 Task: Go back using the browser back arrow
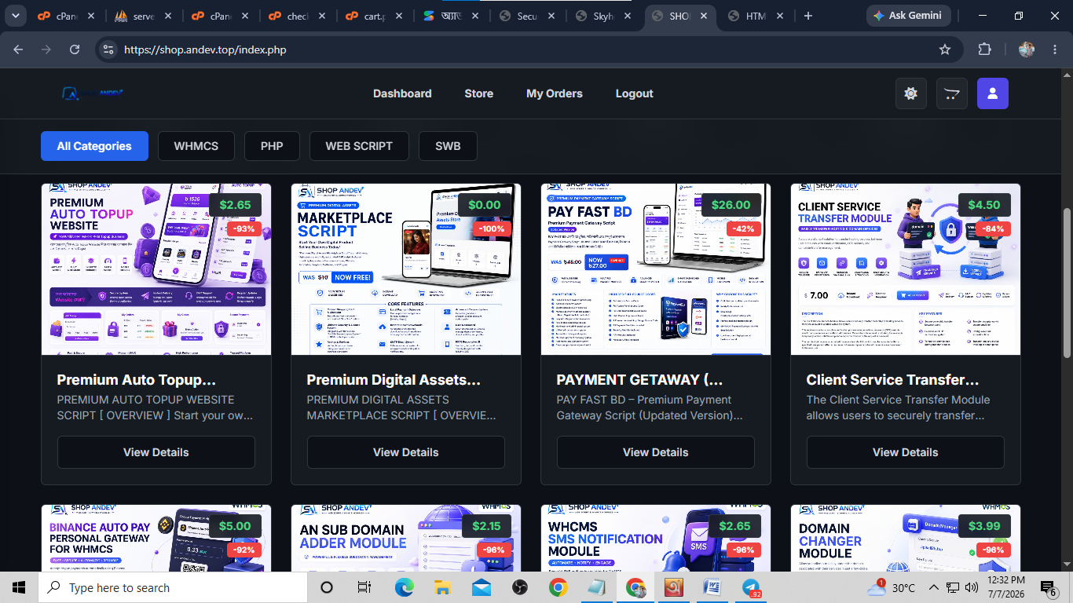18,49
